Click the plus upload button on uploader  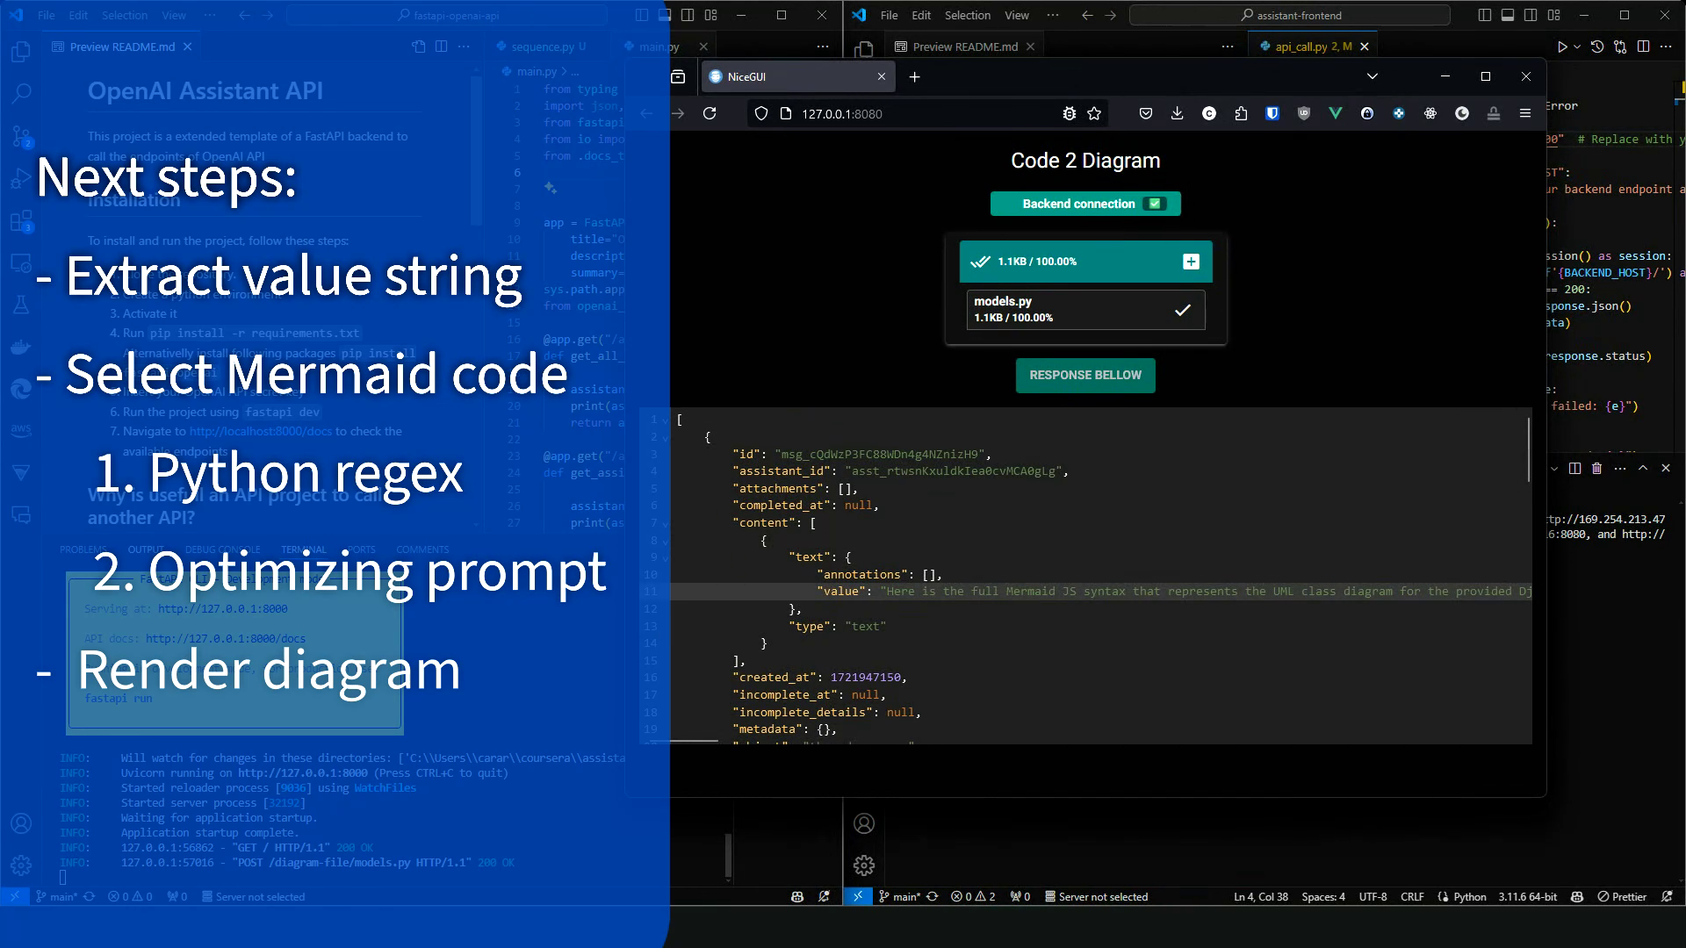1191,262
